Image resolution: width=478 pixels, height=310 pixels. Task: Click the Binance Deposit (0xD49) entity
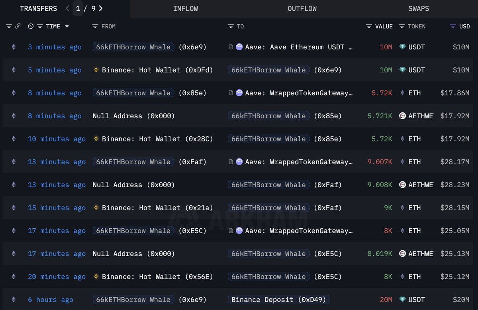pyautogui.click(x=279, y=299)
